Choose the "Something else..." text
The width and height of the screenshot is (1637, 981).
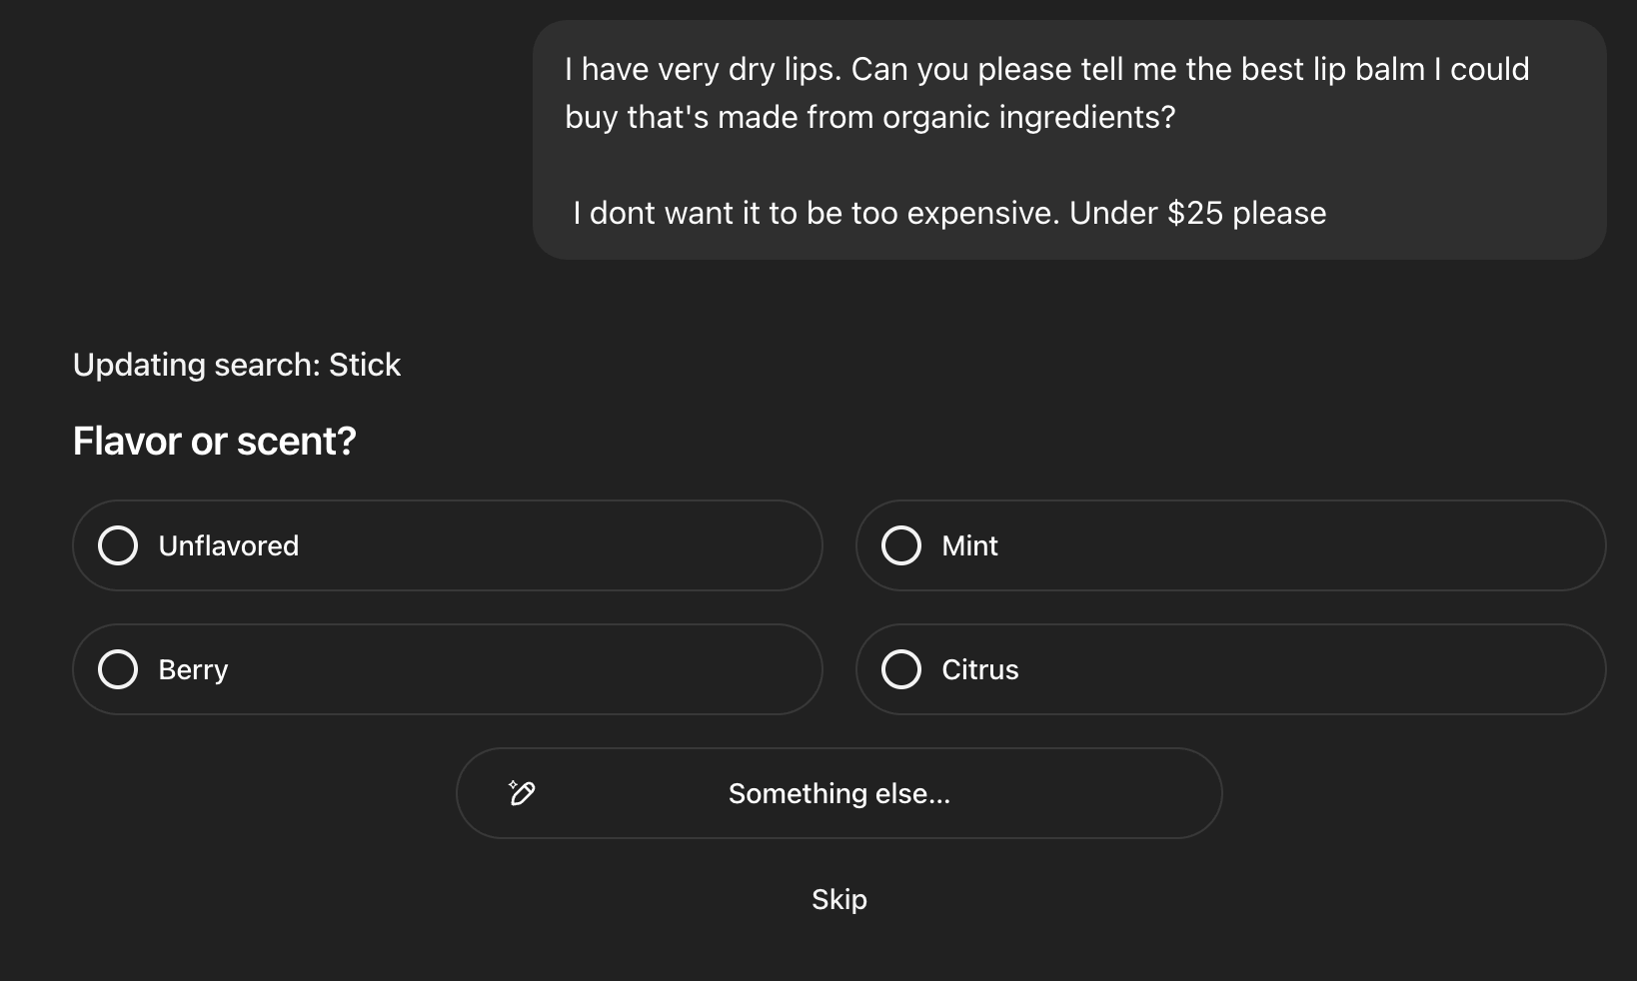tap(838, 793)
